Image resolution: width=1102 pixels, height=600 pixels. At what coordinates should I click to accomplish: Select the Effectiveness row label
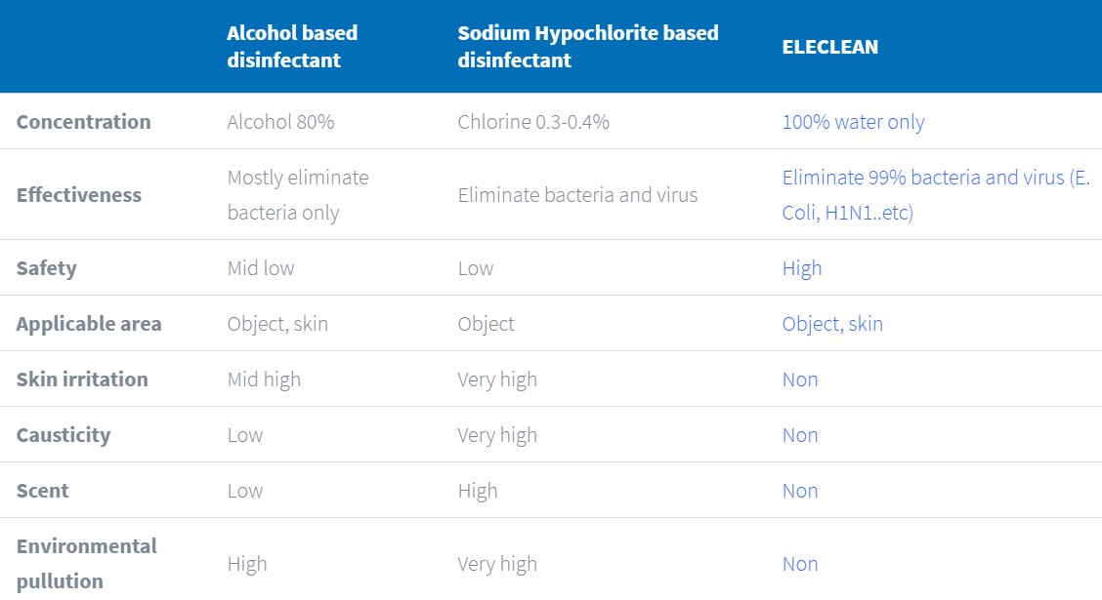tap(79, 195)
